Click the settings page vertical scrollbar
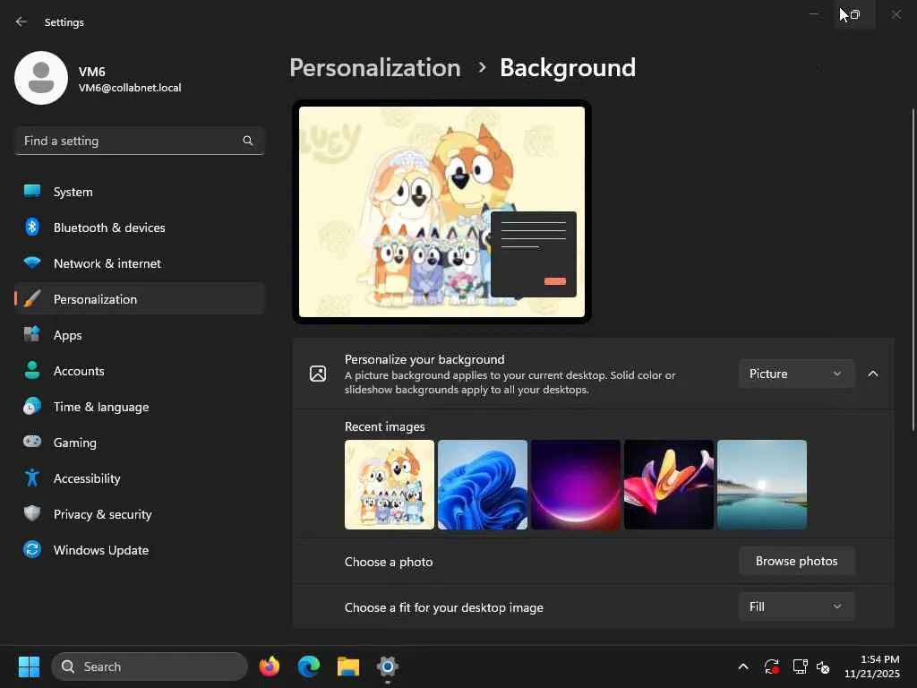The width and height of the screenshot is (917, 688). pos(913,270)
